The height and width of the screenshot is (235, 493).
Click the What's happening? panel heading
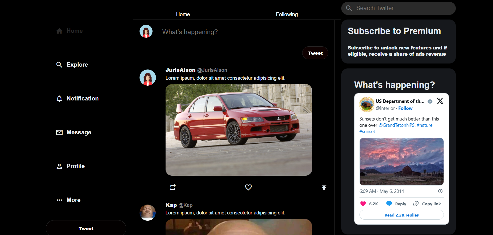[x=394, y=85]
